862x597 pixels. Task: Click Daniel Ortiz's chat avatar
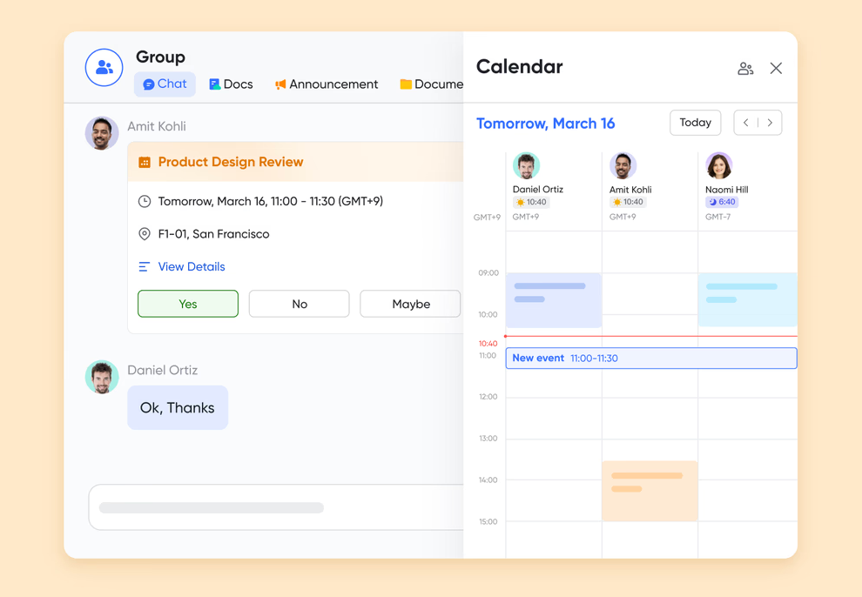pos(102,377)
